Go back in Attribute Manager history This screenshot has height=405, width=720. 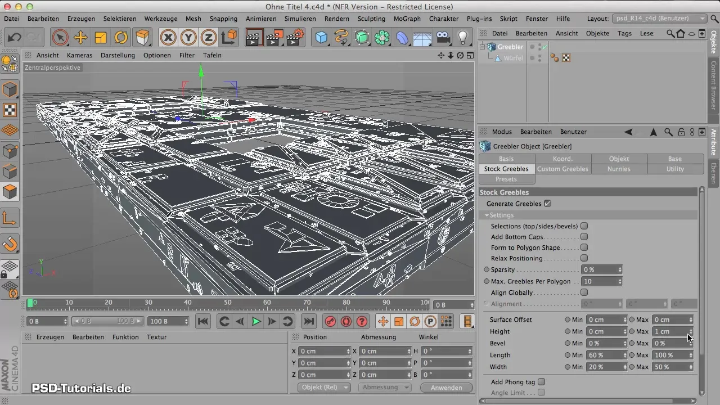pos(628,132)
